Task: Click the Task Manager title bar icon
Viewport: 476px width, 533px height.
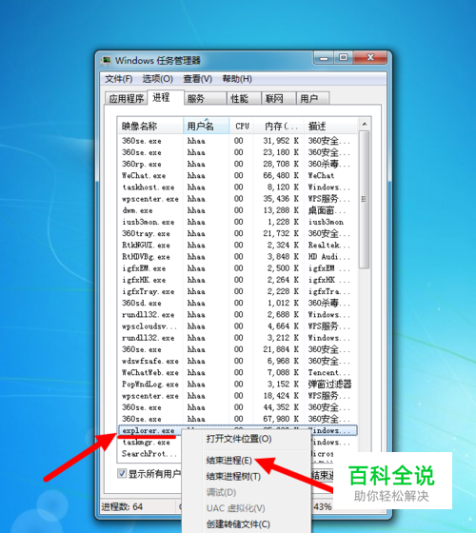Action: 106,61
